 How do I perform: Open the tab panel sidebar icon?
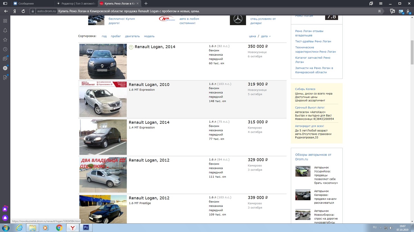[5, 3]
